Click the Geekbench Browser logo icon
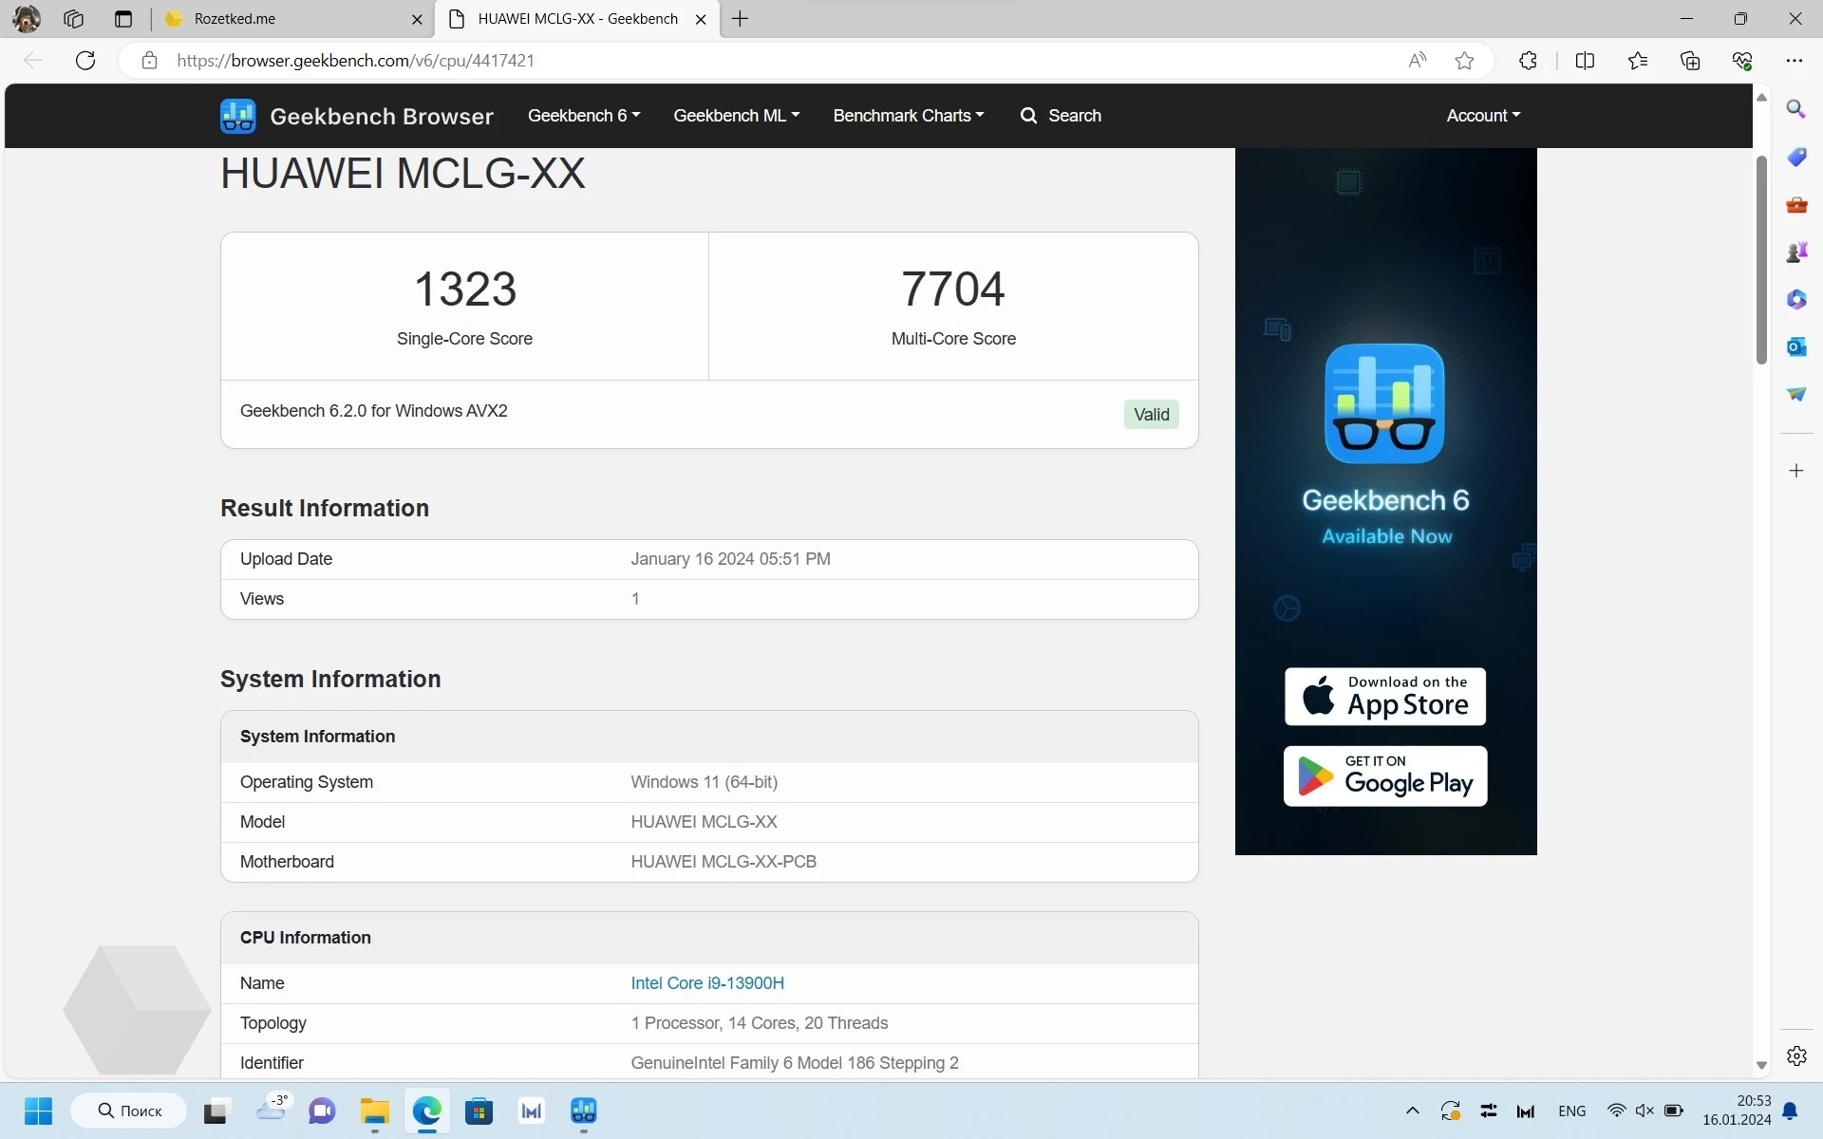This screenshot has width=1823, height=1139. coord(239,114)
